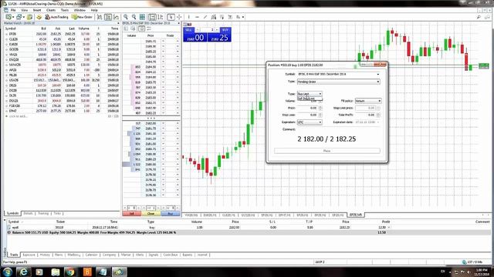Select the trendline drawing tool
This screenshot has height=277, width=494.
click(x=205, y=17)
